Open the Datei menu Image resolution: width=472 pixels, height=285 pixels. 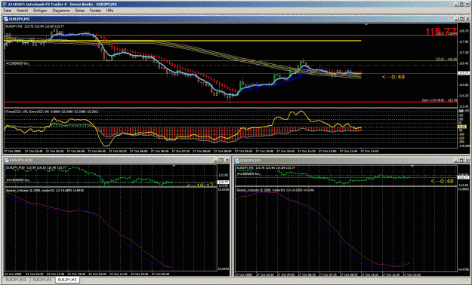[8, 11]
